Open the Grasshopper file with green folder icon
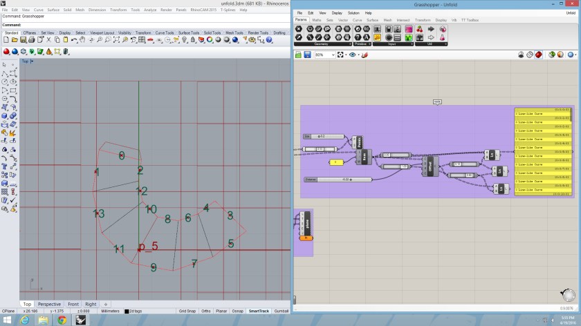Viewport: 581px width, 326px height. (x=298, y=55)
